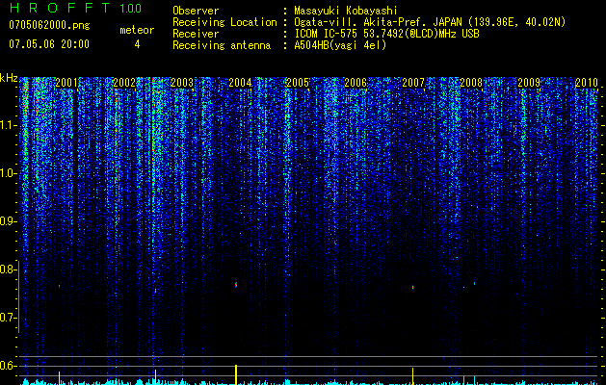
Task: Click the 2008 time marker
Action: [471, 83]
